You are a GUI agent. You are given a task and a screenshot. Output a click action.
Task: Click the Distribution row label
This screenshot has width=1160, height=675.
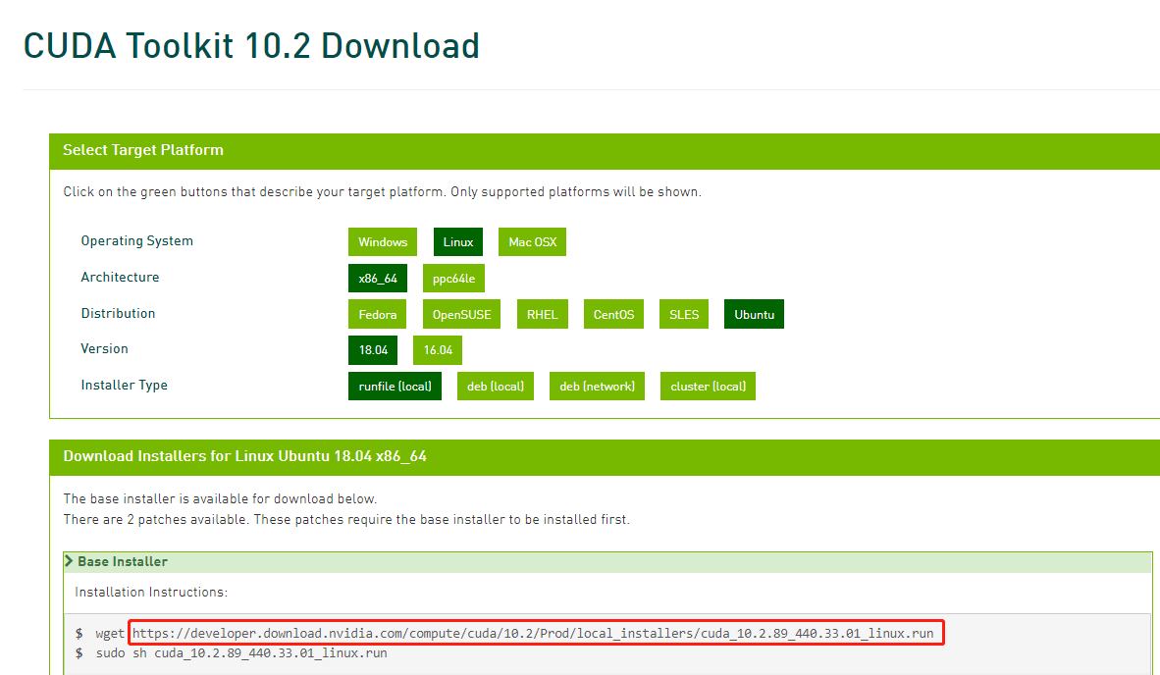pyautogui.click(x=119, y=314)
